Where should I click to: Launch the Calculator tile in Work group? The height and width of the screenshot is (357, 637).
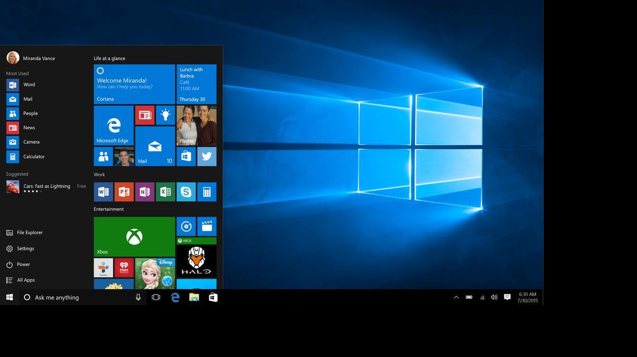206,192
